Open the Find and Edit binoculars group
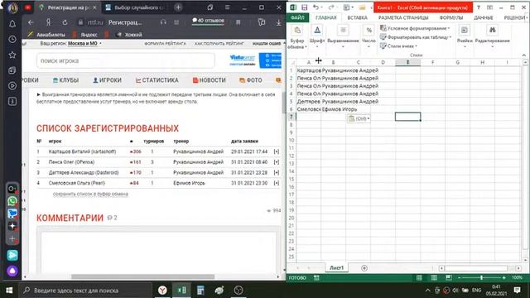The width and height of the screenshot is (530, 298). 492,30
